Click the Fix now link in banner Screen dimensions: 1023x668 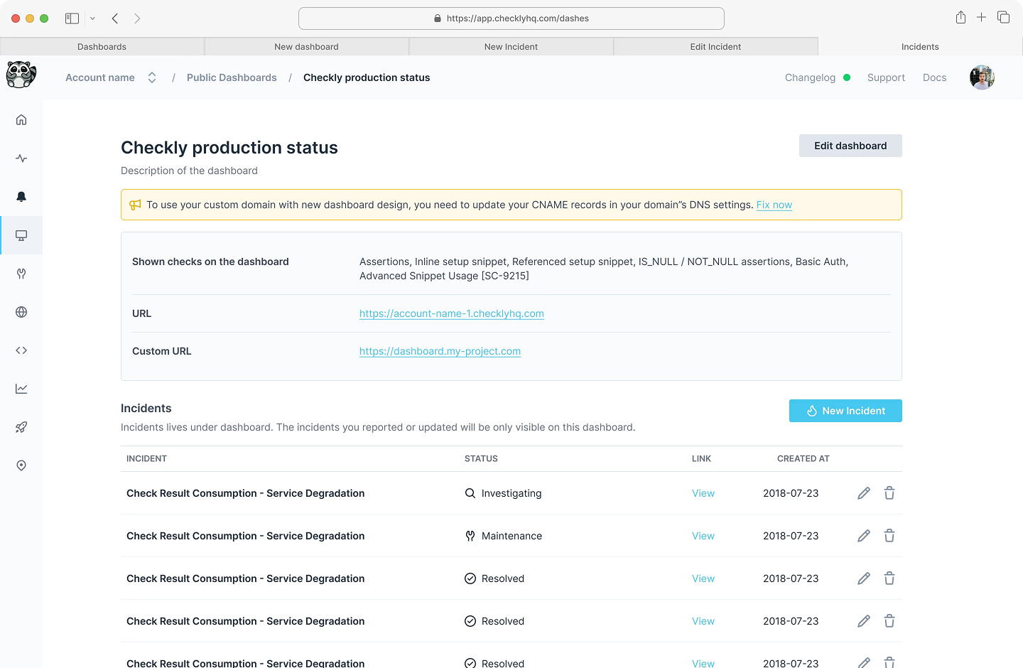tap(774, 205)
